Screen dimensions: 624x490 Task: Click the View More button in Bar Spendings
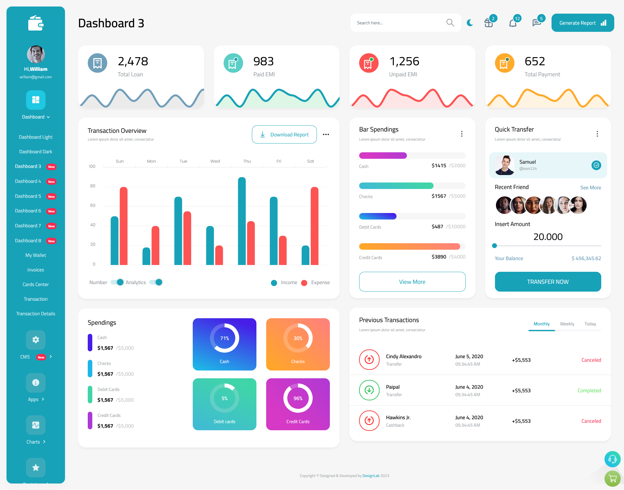point(412,281)
